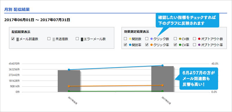
Task: Click the 2017年06月 axis label
Action: 72,101
